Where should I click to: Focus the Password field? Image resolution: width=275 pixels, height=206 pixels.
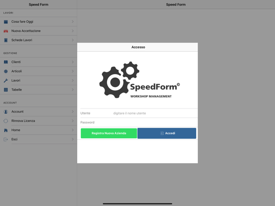click(139, 122)
